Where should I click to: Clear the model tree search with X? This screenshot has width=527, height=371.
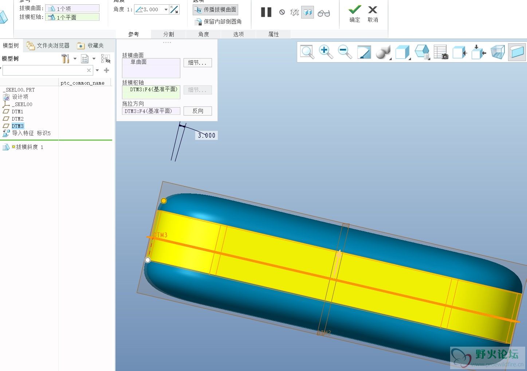tap(89, 70)
